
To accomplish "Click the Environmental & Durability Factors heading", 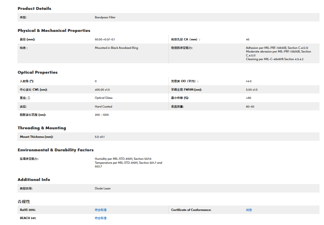I will click(x=56, y=150).
